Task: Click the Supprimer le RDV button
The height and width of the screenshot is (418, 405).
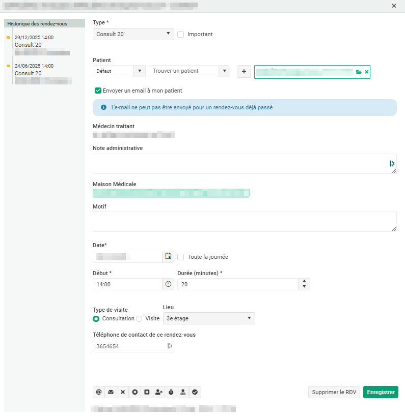Action: (334, 392)
